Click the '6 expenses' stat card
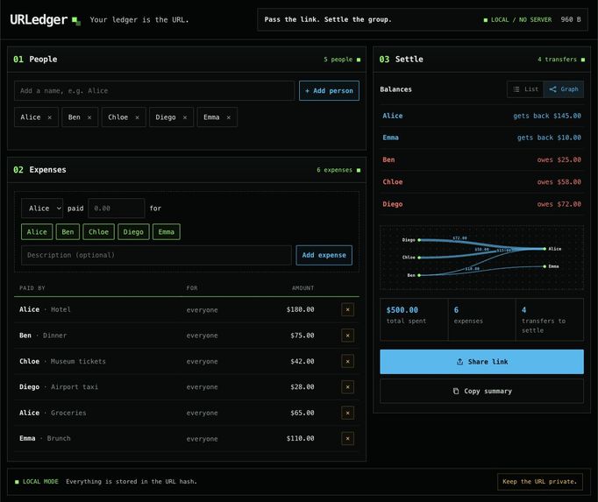 [x=482, y=320]
